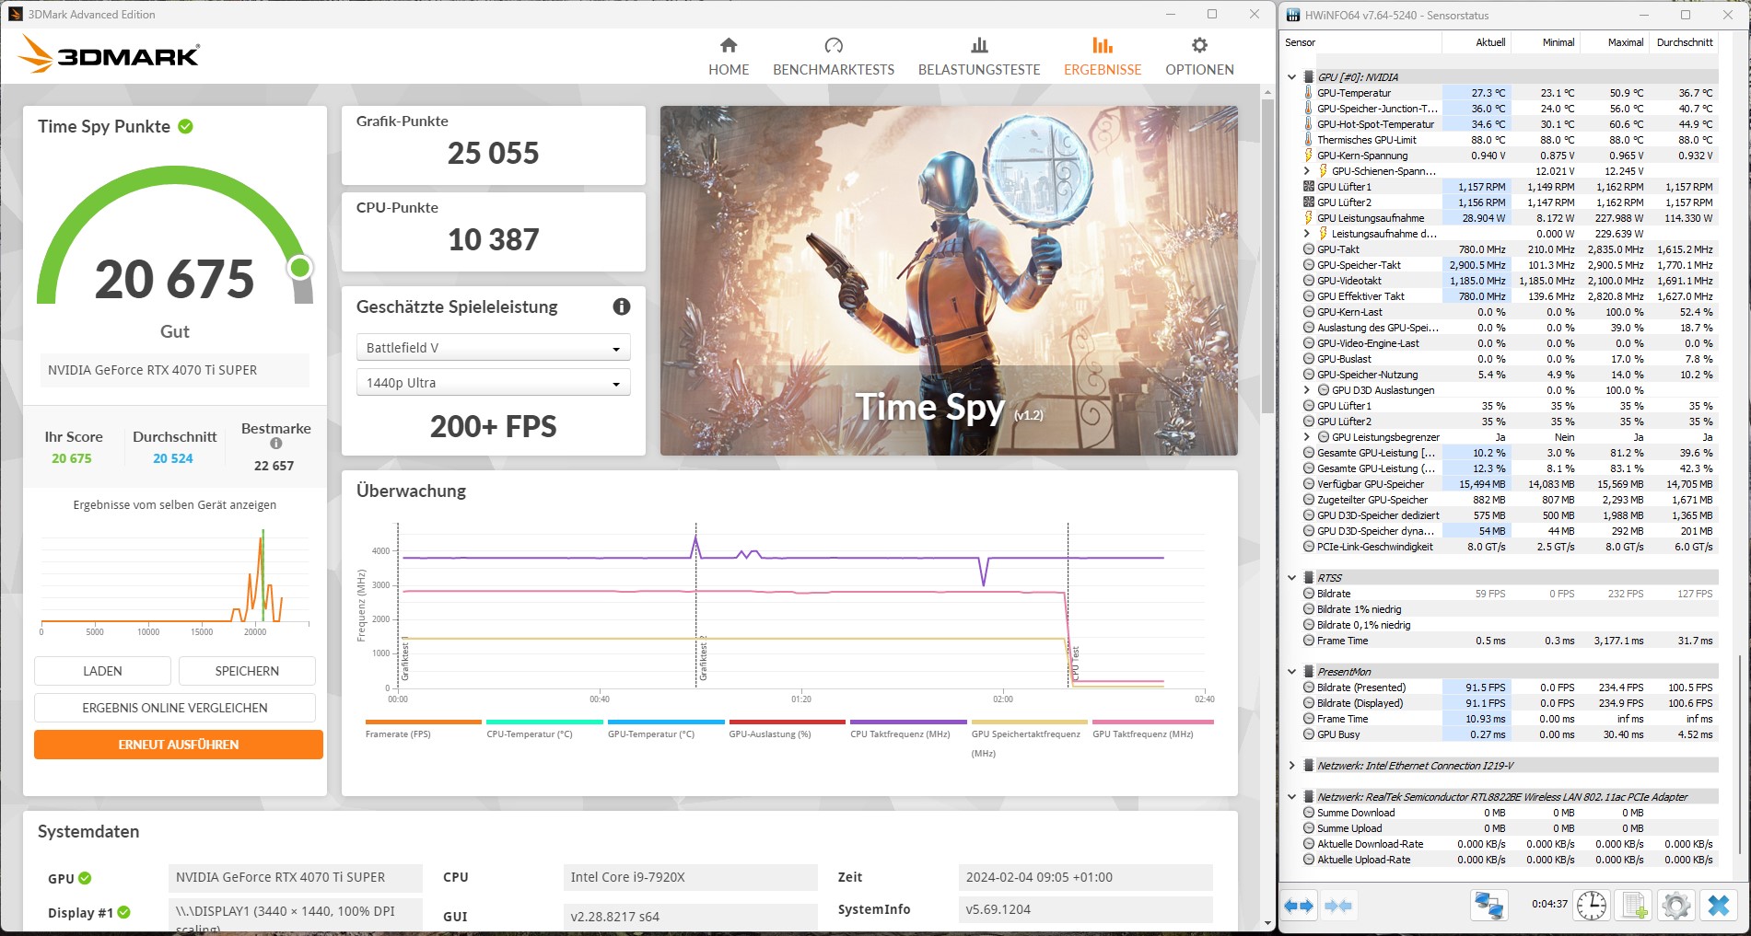
Task: Open the BENCHMARKTESTS tab
Action: (834, 56)
